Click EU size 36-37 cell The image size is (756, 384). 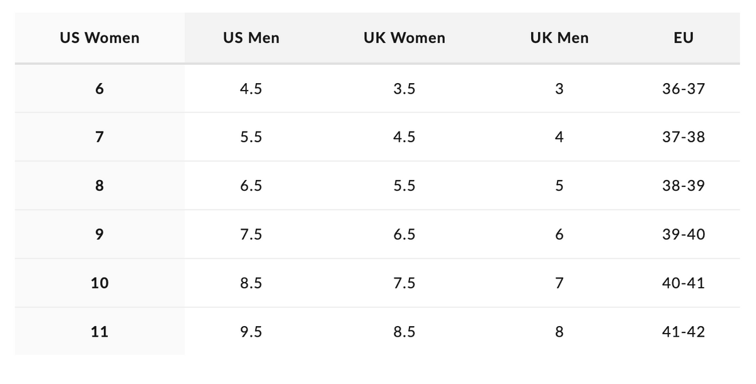pos(684,89)
